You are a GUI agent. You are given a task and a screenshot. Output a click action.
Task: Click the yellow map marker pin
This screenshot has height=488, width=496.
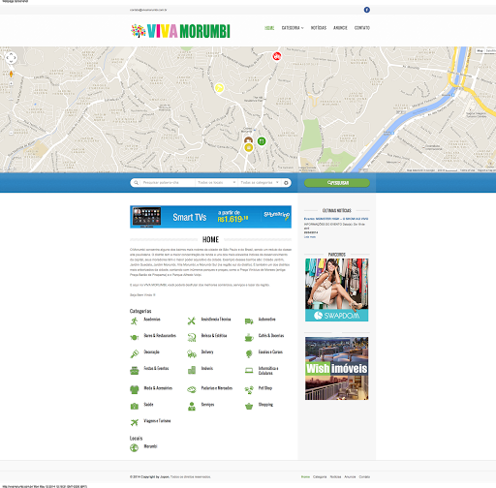(x=219, y=88)
